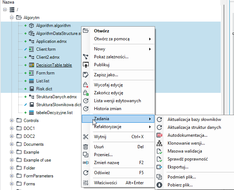234x190 pixels.
Task: Click the Masowa walidacja document-check icon
Action: [159, 151]
